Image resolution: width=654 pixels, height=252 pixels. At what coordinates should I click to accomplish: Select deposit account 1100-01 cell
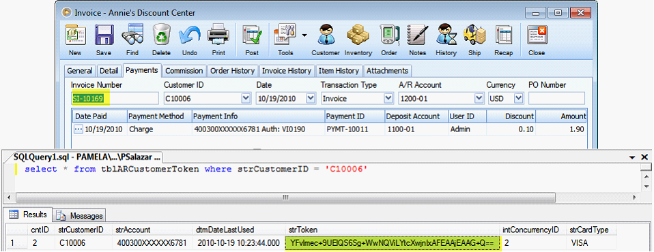(416, 129)
